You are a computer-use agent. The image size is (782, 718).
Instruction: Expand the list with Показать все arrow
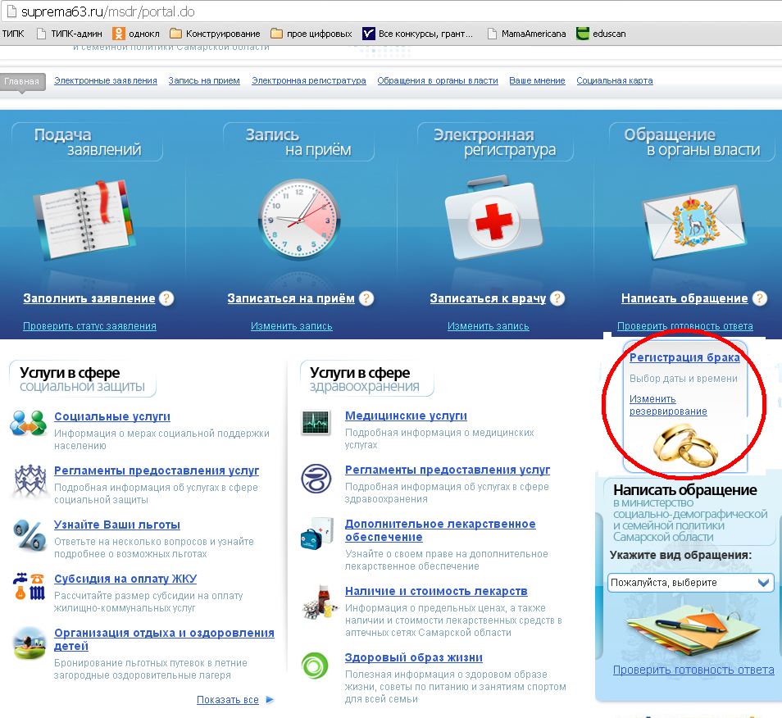270,700
